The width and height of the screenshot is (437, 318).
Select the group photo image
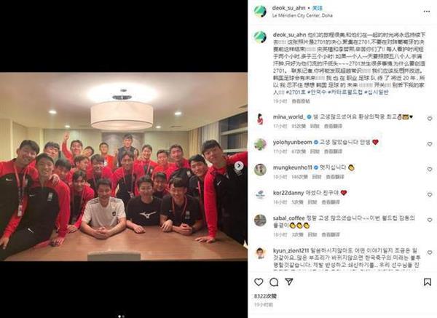click(x=124, y=167)
